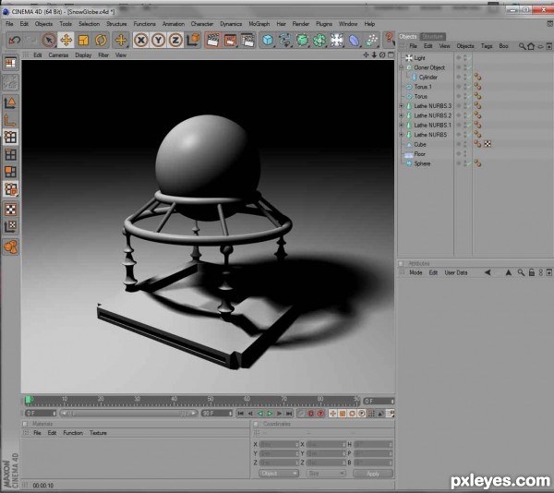Select Use Polygons tool
Viewport: 554px width, 493px height.
coord(10,172)
